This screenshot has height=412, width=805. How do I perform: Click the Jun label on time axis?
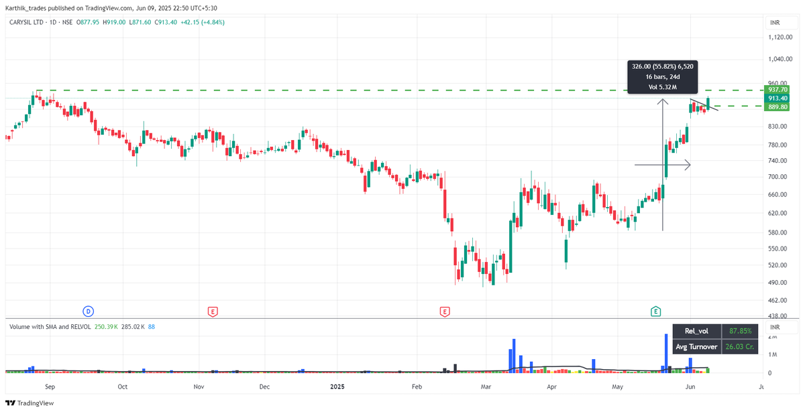(691, 387)
